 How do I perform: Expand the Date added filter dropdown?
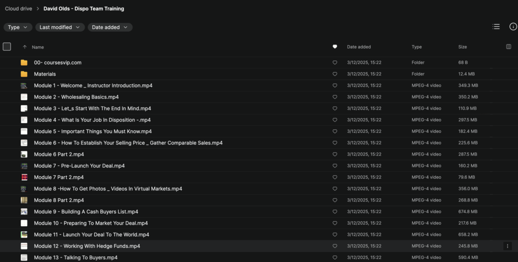(110, 27)
